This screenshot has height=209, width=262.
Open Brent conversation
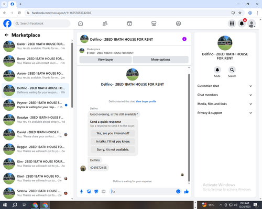pos(35,61)
